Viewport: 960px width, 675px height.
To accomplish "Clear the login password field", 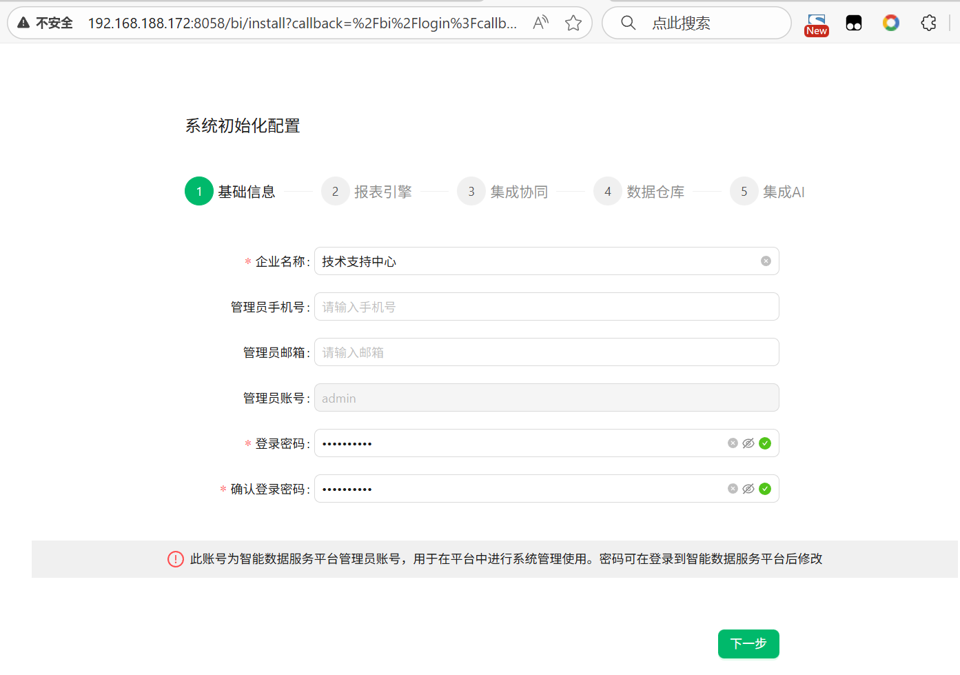I will (x=733, y=443).
